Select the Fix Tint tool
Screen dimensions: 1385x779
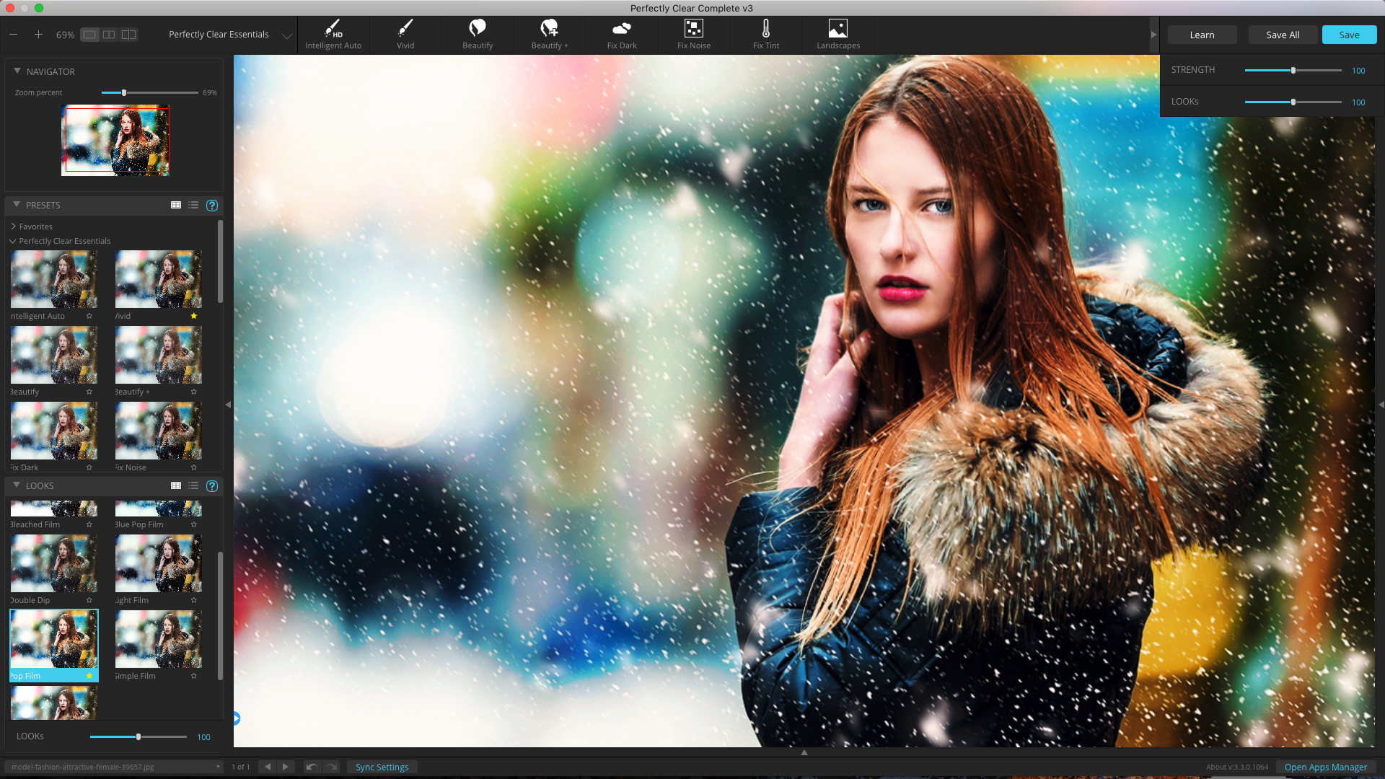[x=766, y=33]
